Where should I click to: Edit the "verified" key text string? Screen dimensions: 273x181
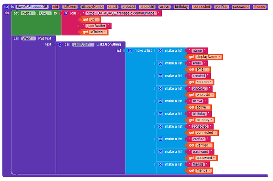point(199,139)
